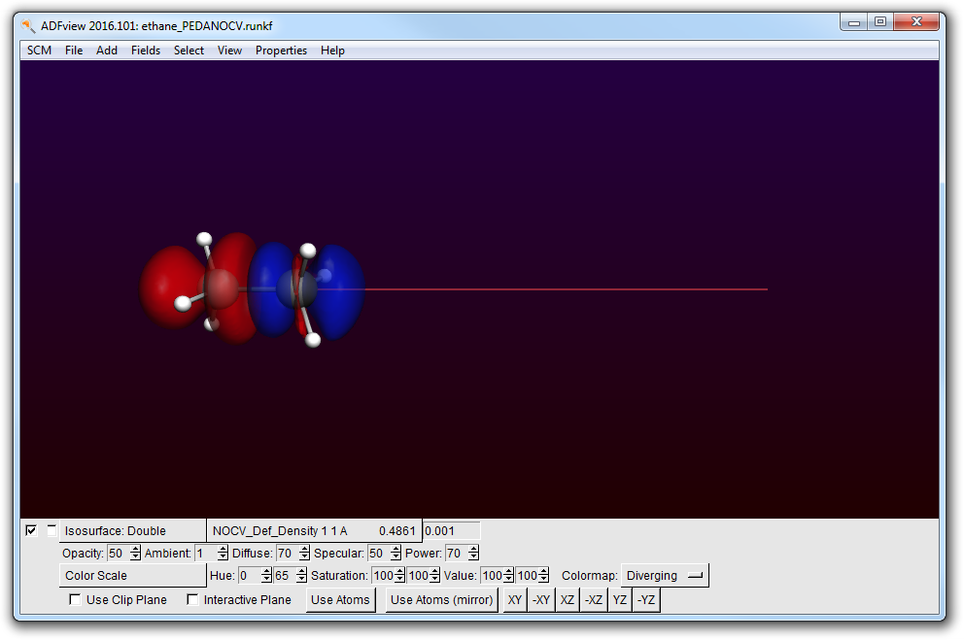Open the Add menu

pos(106,51)
